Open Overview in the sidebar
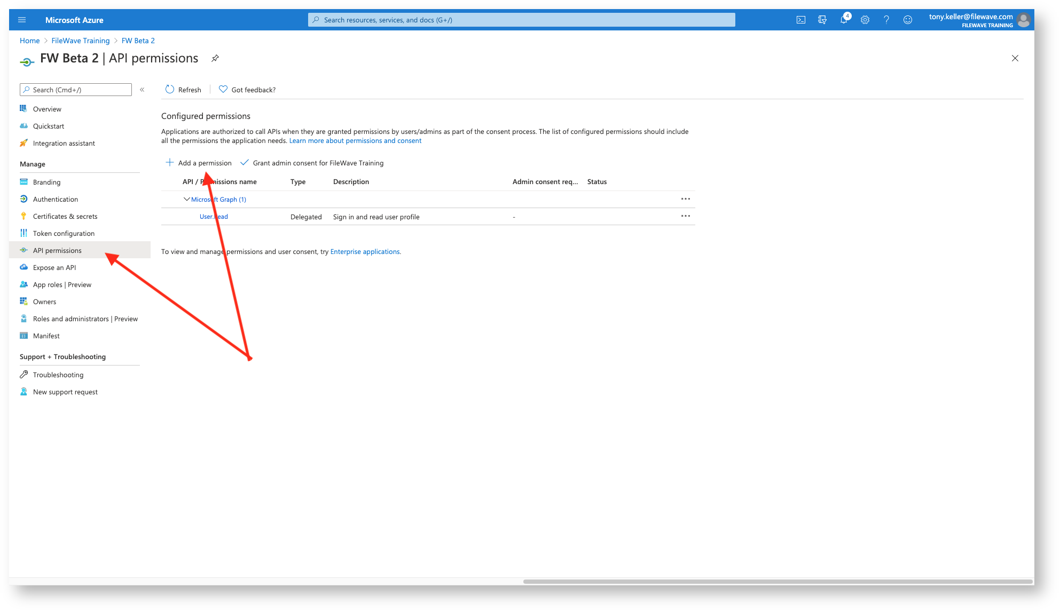Screen dimensions: 1060x611 47,109
